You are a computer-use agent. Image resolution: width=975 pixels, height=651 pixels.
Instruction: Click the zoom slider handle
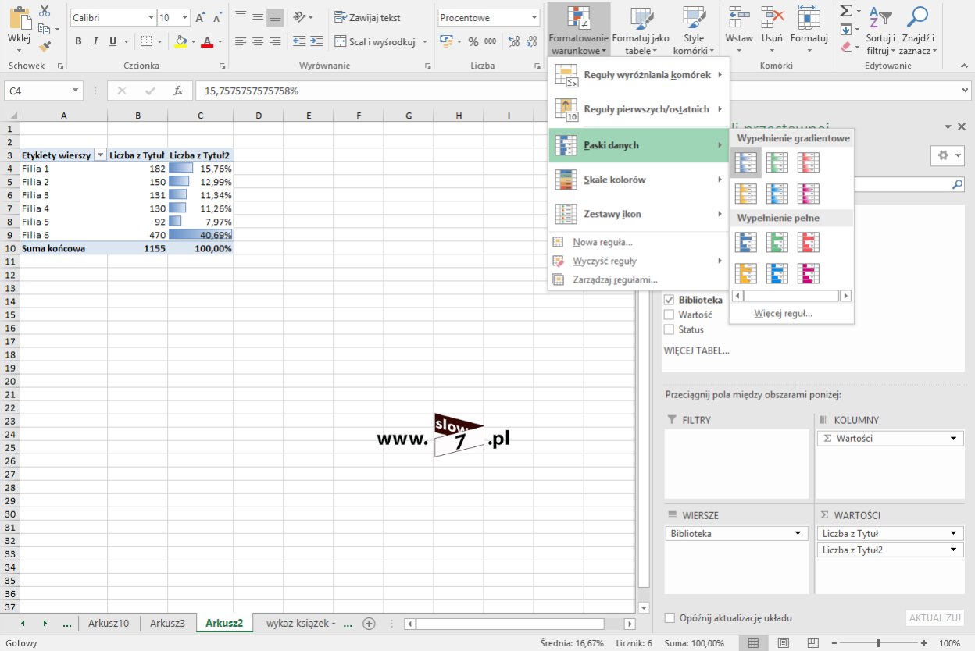[879, 643]
